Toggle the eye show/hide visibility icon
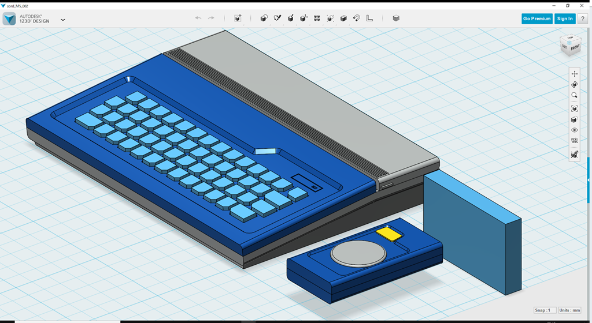The height and width of the screenshot is (323, 592). [x=574, y=130]
